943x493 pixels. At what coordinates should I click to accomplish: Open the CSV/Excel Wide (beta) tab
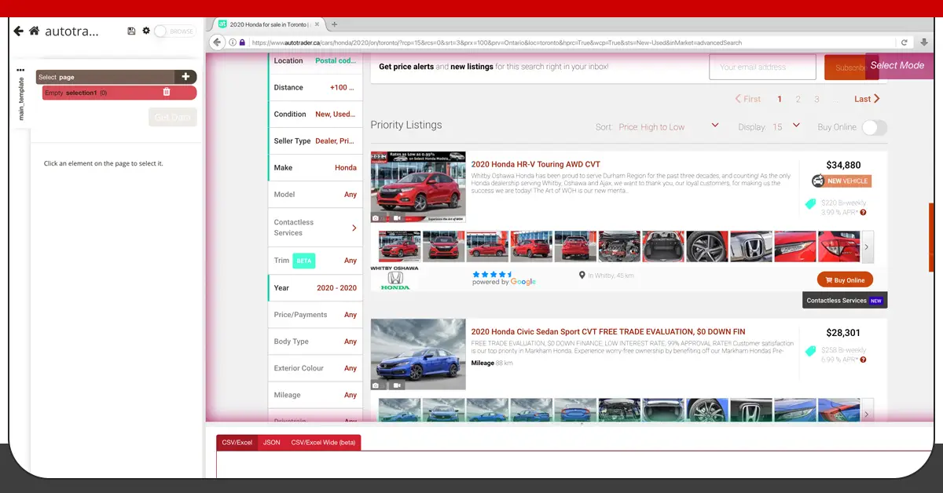pyautogui.click(x=323, y=443)
